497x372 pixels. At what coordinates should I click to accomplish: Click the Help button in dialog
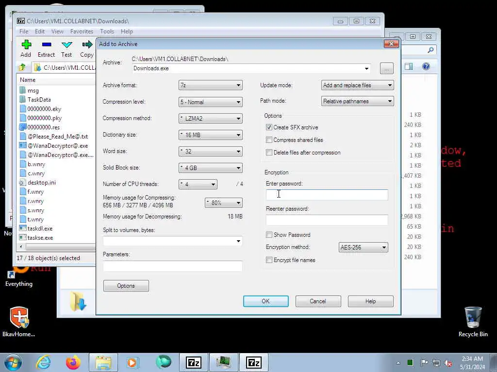click(370, 301)
